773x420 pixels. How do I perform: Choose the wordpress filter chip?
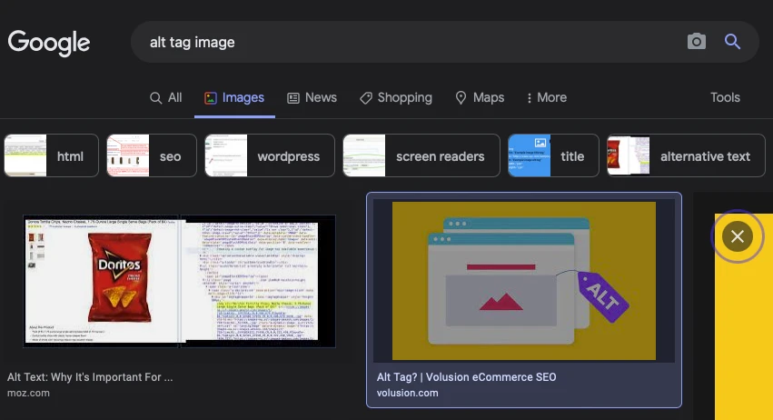270,155
